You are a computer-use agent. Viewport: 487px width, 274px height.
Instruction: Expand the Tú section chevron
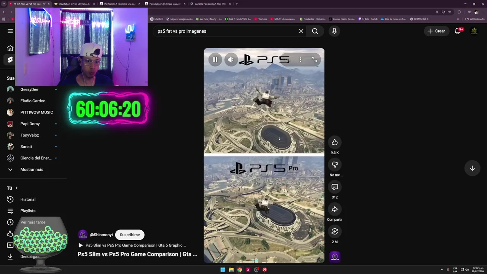[x=16, y=188]
